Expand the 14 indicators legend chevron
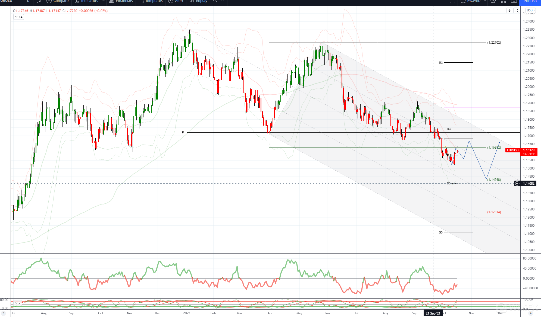 [x=16, y=17]
